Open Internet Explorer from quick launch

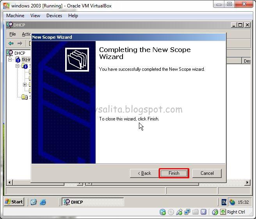pos(43,202)
